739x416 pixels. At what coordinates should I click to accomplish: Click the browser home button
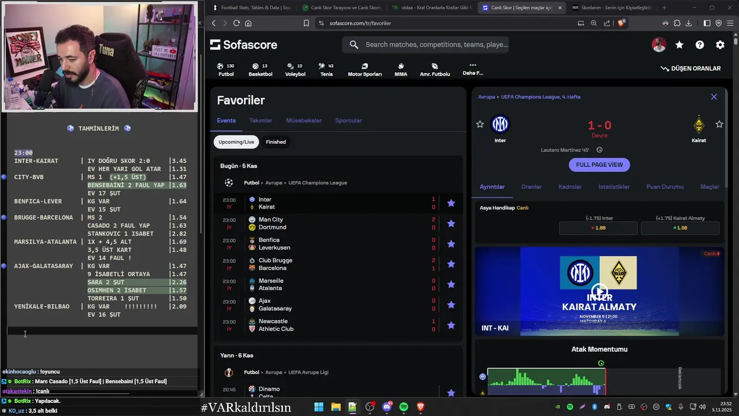pos(248,23)
